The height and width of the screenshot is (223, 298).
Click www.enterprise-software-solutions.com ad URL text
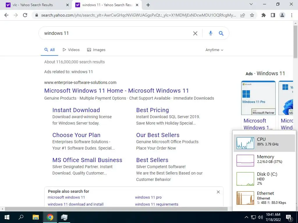(80, 82)
